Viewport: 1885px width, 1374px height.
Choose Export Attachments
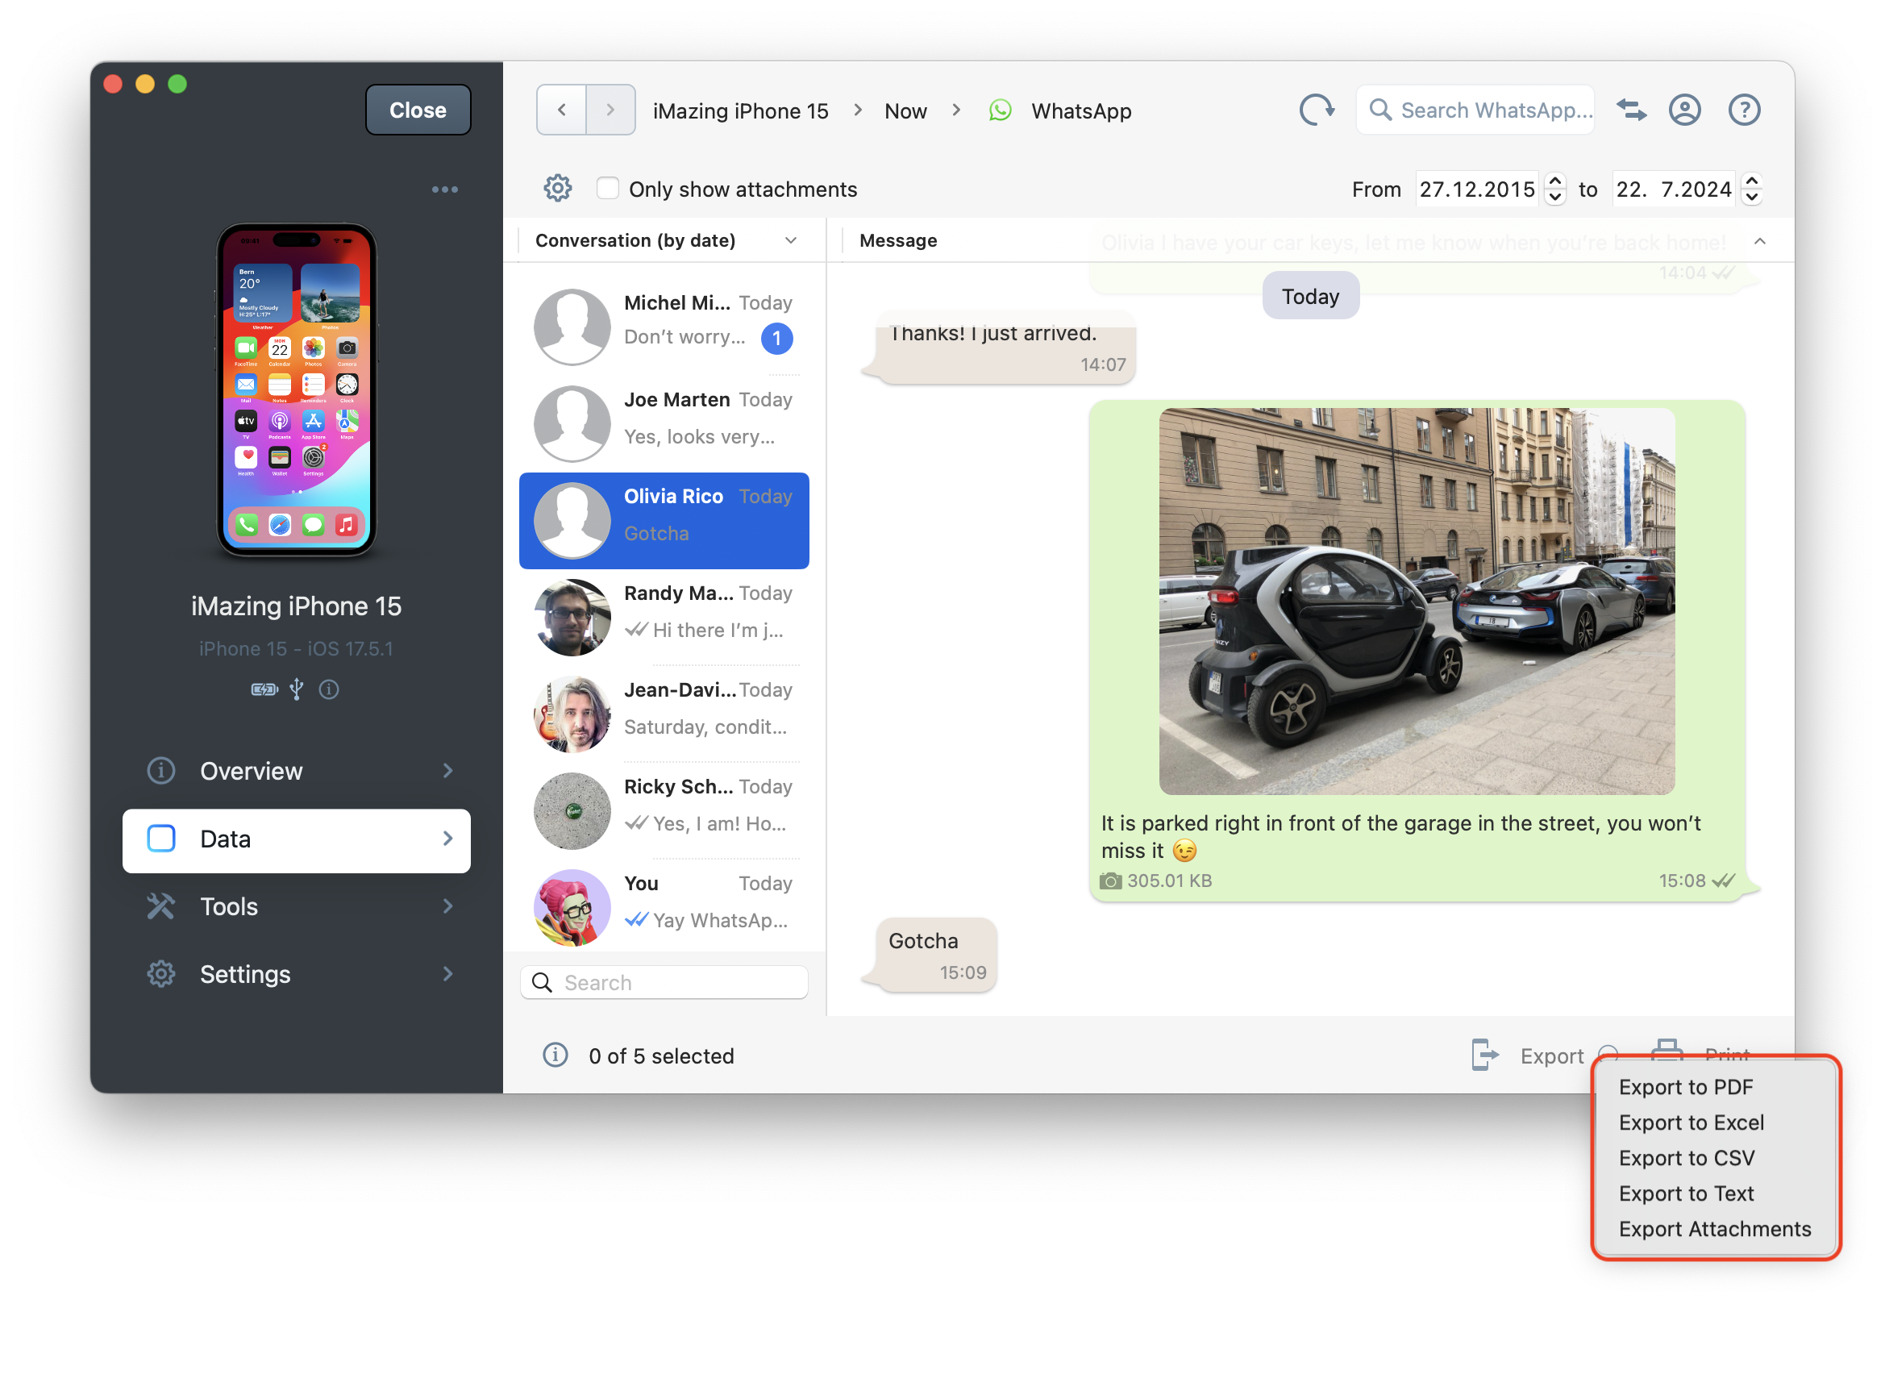pyautogui.click(x=1715, y=1228)
